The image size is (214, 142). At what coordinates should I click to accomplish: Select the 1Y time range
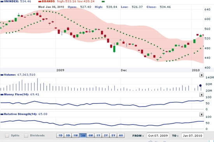pos(98,135)
